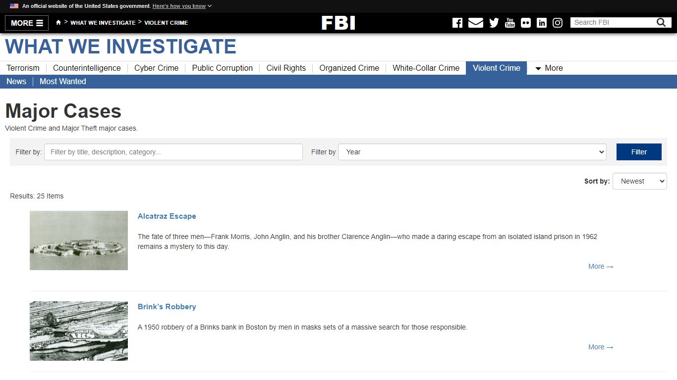This screenshot has height=380, width=677.
Task: Open the Year filter dropdown
Action: tap(472, 152)
